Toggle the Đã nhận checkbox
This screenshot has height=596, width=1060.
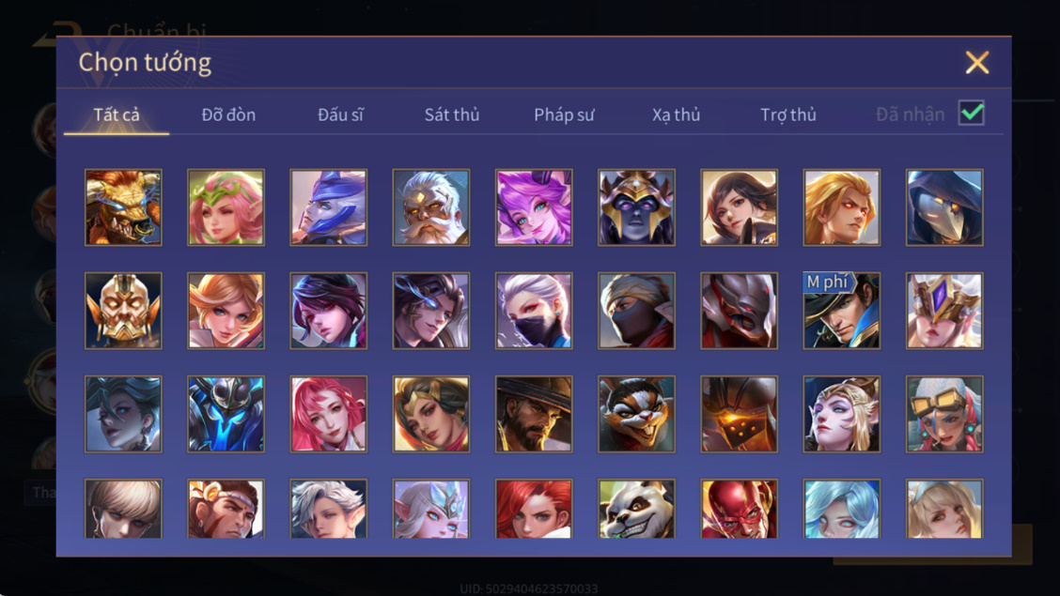(x=972, y=113)
